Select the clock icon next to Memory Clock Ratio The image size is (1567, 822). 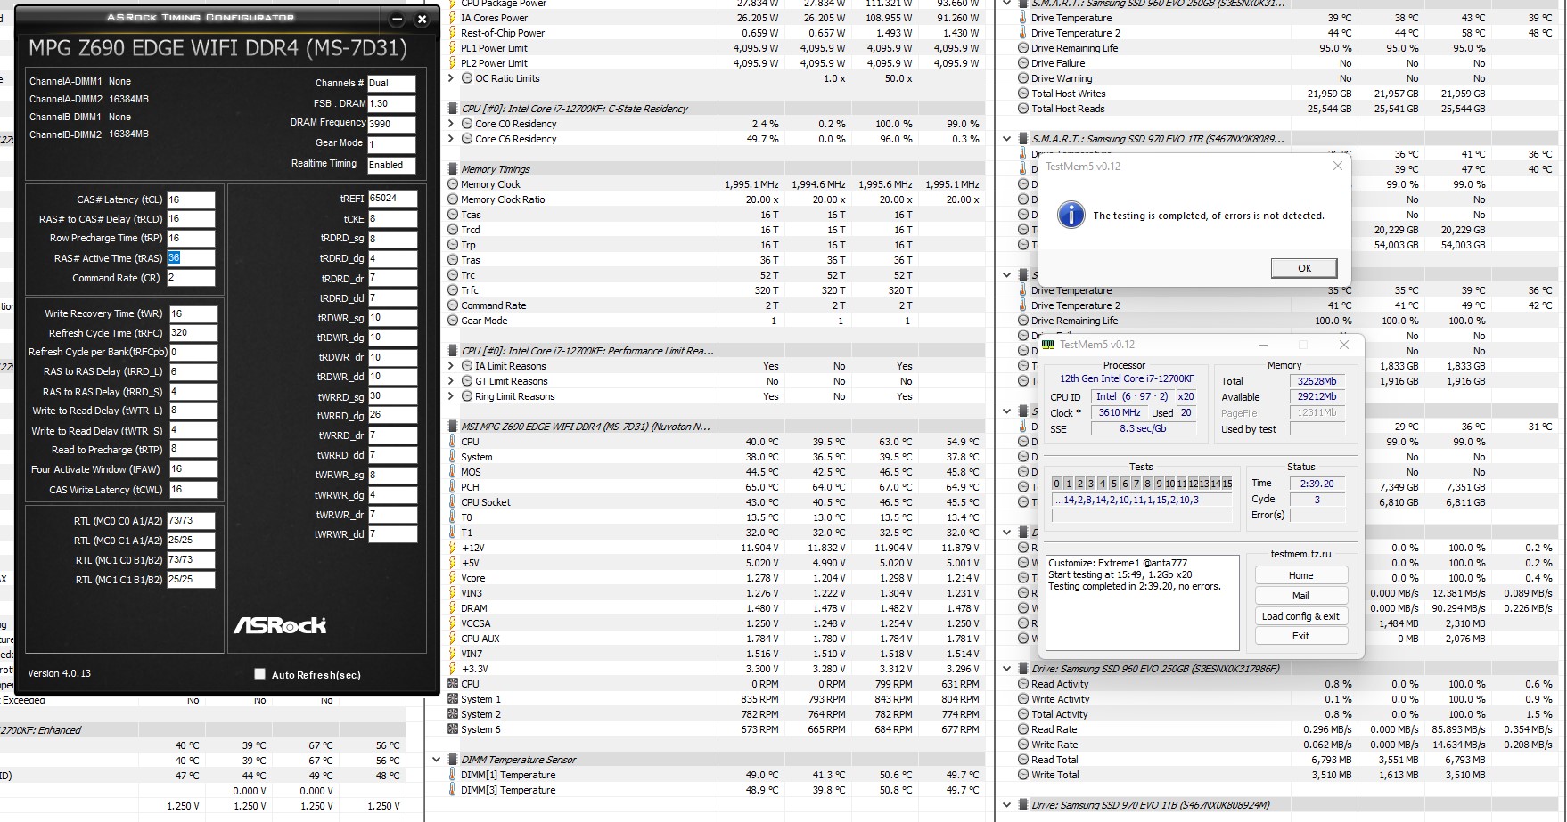tap(453, 199)
